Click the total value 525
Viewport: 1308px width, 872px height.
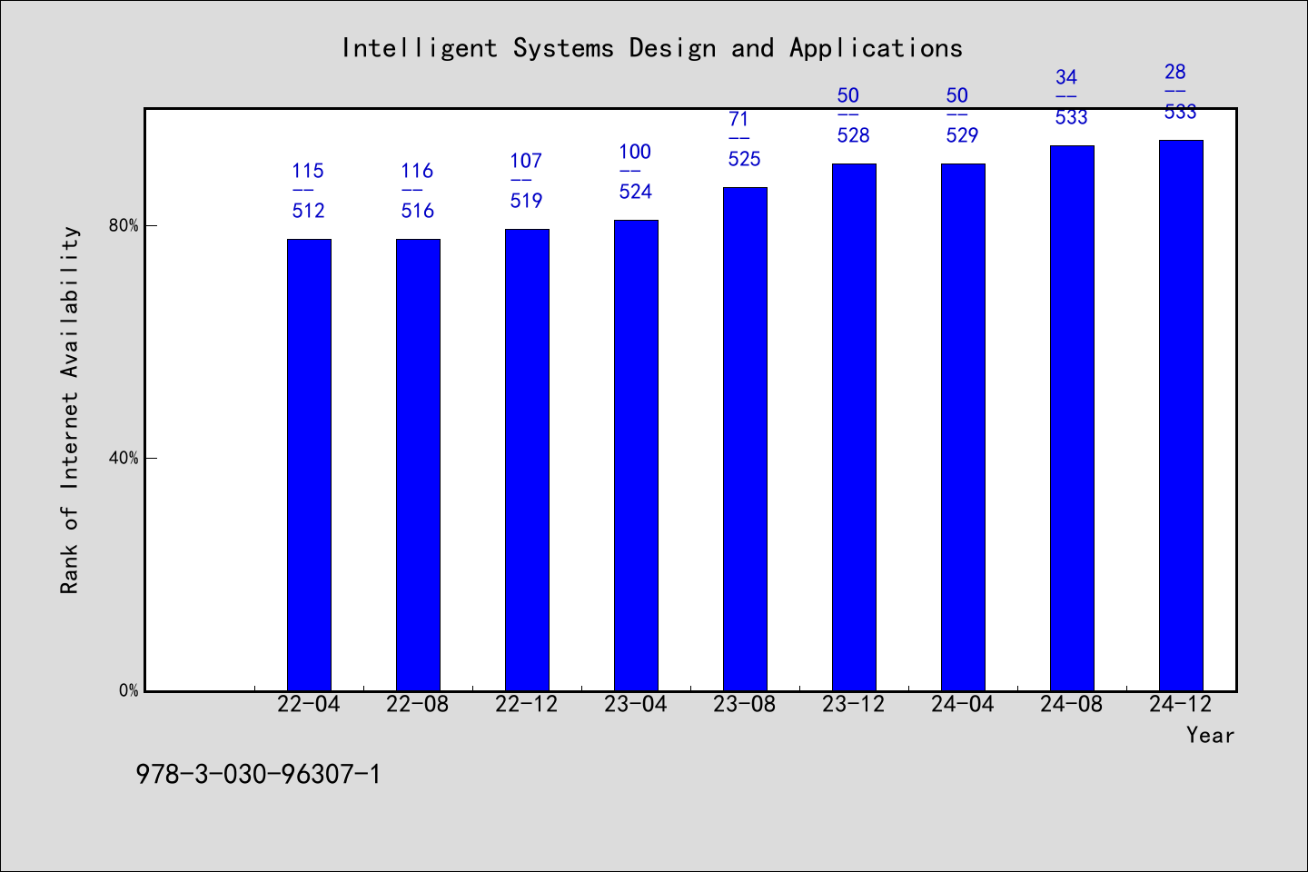point(744,159)
